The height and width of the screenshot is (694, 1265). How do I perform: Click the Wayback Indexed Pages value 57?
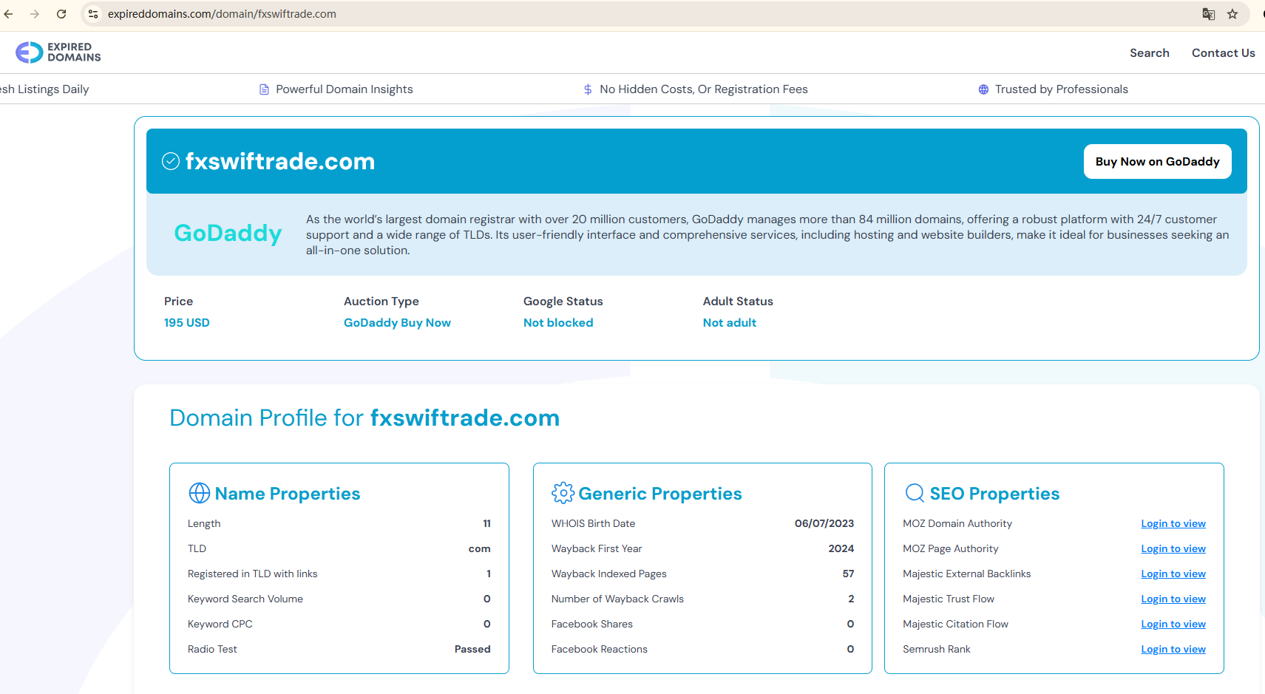(x=848, y=574)
